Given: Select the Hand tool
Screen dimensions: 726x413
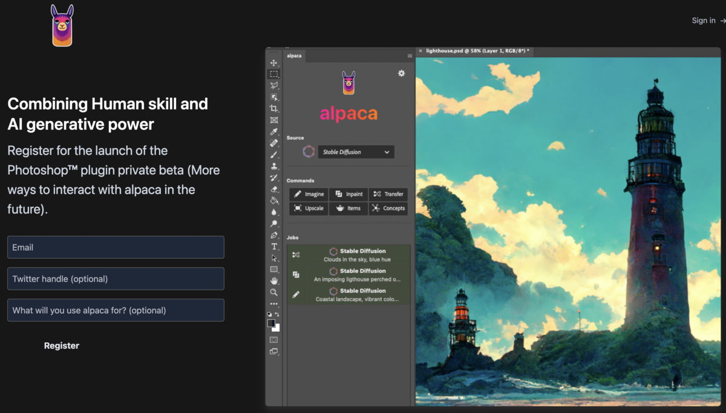Looking at the screenshot, I should 273,281.
